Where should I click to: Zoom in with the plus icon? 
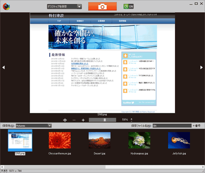tap(83, 120)
